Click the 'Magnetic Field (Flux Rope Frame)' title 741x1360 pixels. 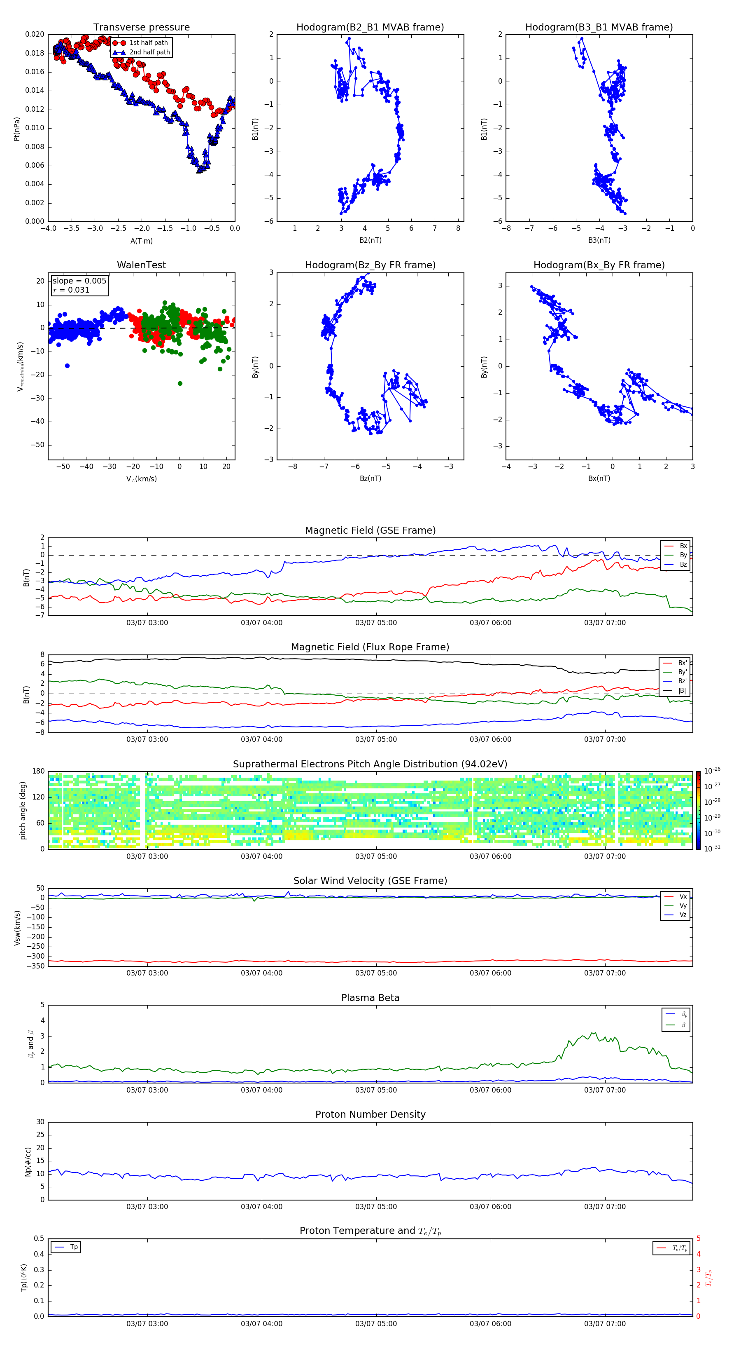370,647
